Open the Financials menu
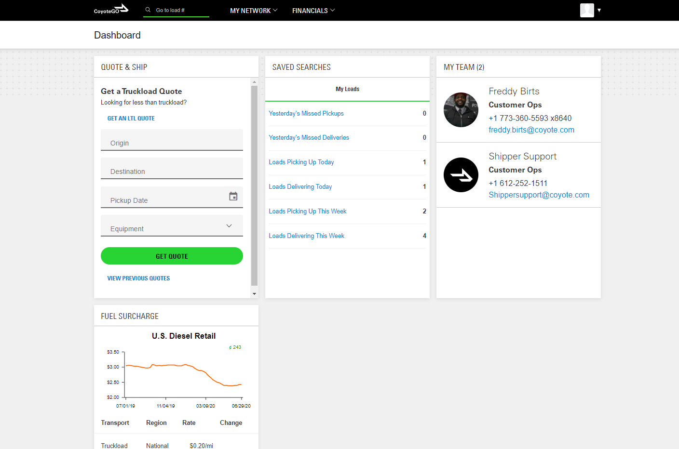The width and height of the screenshot is (679, 449). (313, 11)
